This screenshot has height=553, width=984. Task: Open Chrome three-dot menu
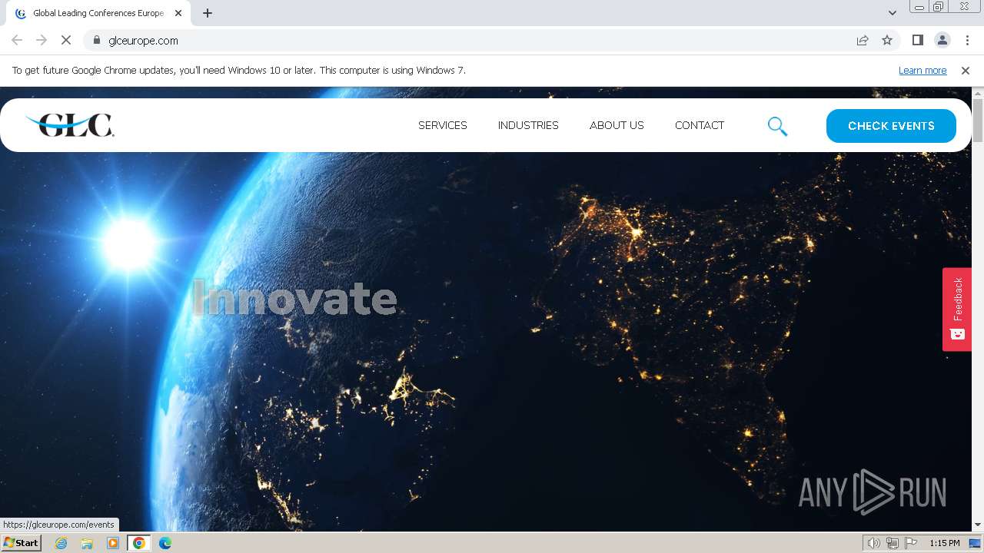(x=967, y=40)
